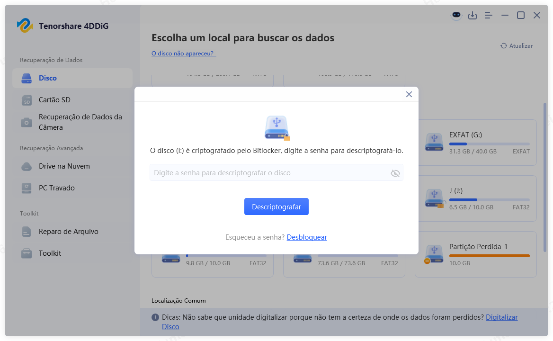
Task: Click the dark mode toggle icon
Action: (455, 15)
